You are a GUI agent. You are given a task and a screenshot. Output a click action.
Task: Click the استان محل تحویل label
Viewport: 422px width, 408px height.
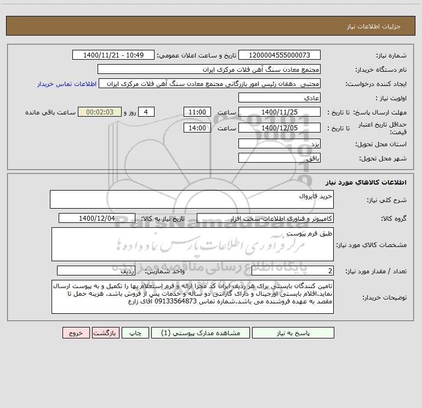(x=381, y=144)
